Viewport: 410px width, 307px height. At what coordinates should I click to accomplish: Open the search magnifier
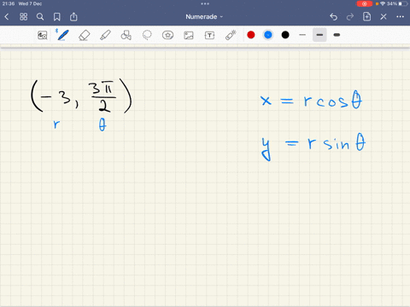(x=40, y=17)
